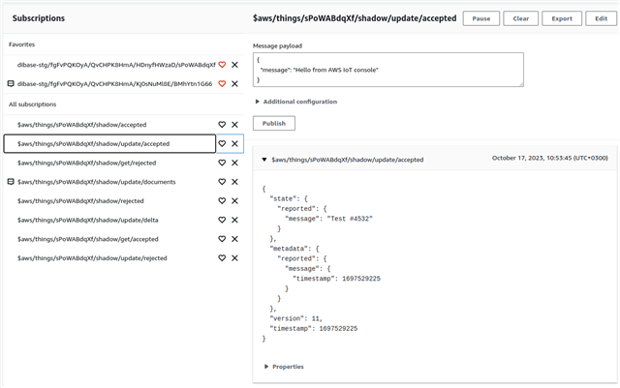Open favorite dibase-stg topic ending sPoWABdqXf
The image size is (620, 388).
[116, 65]
